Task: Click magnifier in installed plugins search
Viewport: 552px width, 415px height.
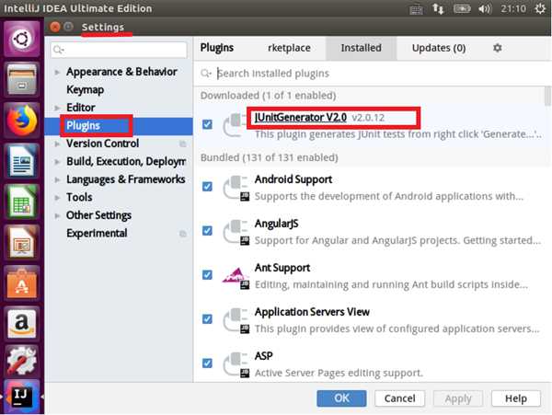Action: pyautogui.click(x=205, y=74)
